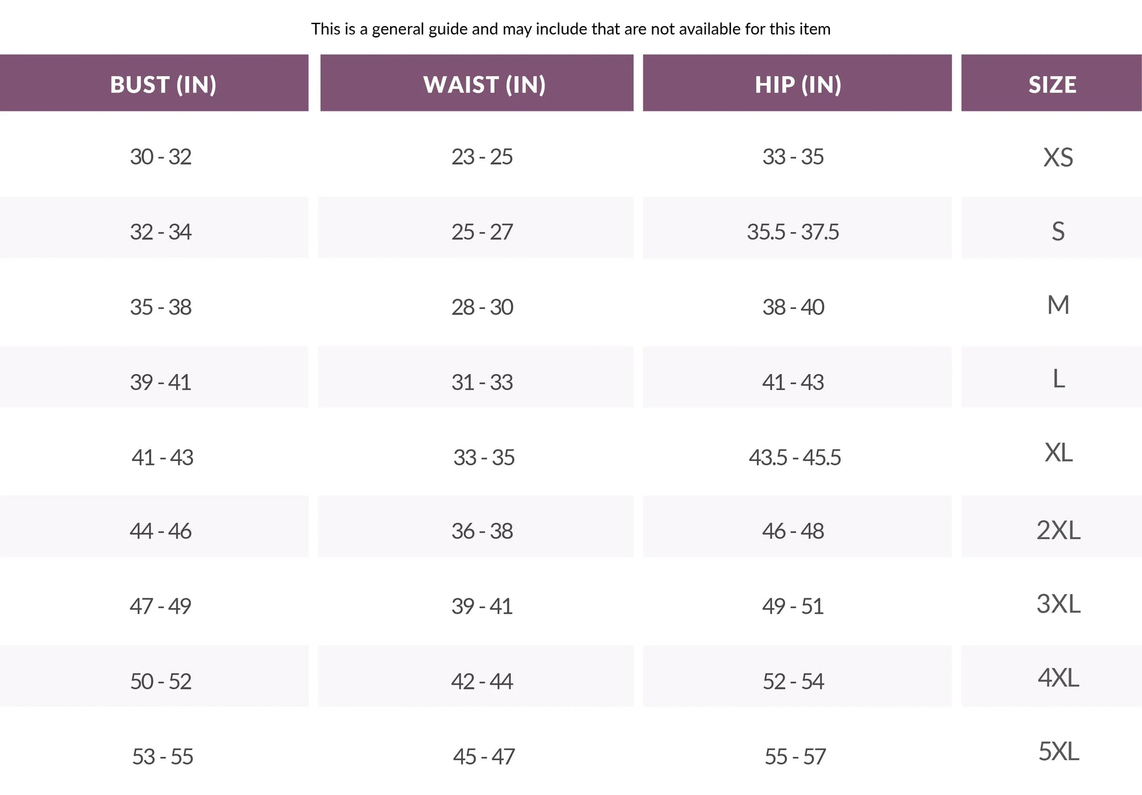
Task: Click the BUST (IN) column header
Action: point(154,83)
